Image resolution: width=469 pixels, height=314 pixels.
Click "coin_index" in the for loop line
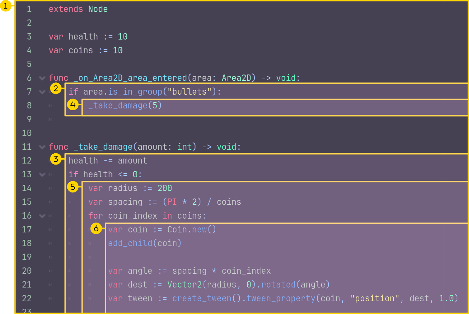tap(133, 215)
